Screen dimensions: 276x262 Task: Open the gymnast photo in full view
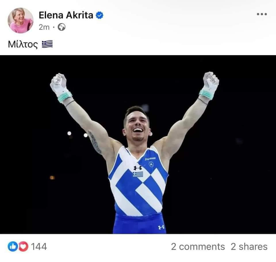point(138,145)
